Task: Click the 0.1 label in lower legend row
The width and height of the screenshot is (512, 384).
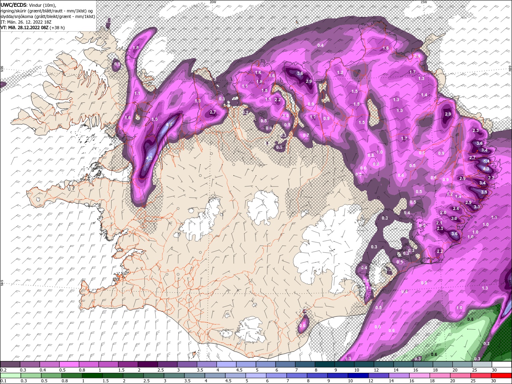Action: 3,381
